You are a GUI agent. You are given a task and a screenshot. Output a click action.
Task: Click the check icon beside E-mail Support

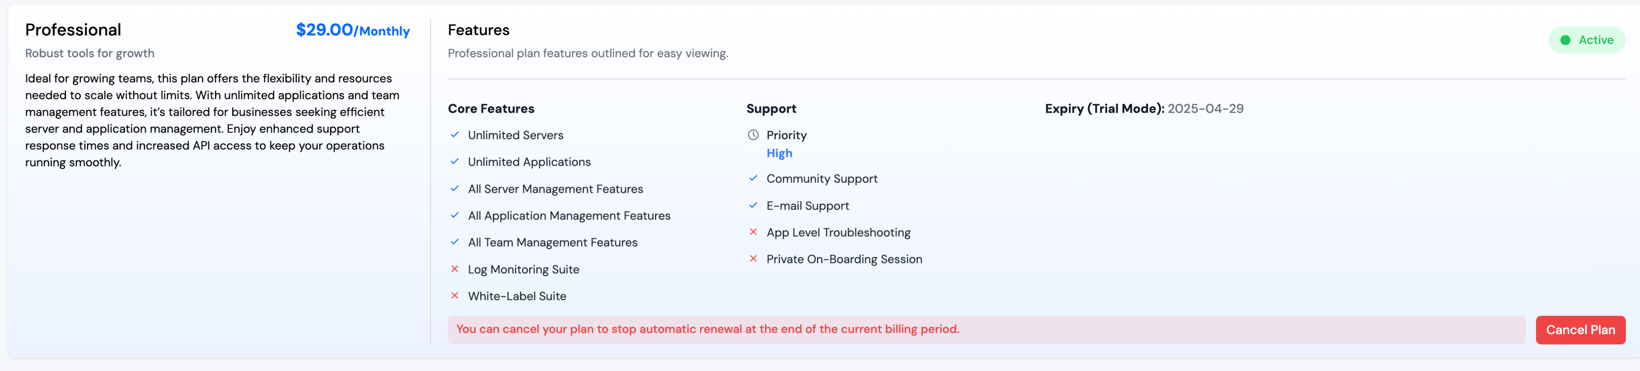753,205
